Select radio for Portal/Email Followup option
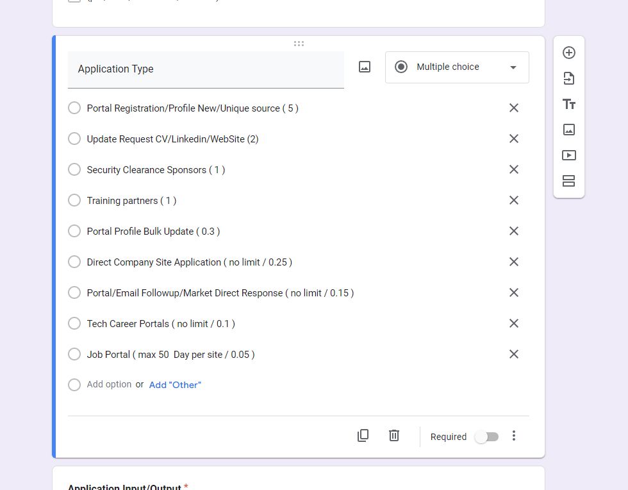 74,292
